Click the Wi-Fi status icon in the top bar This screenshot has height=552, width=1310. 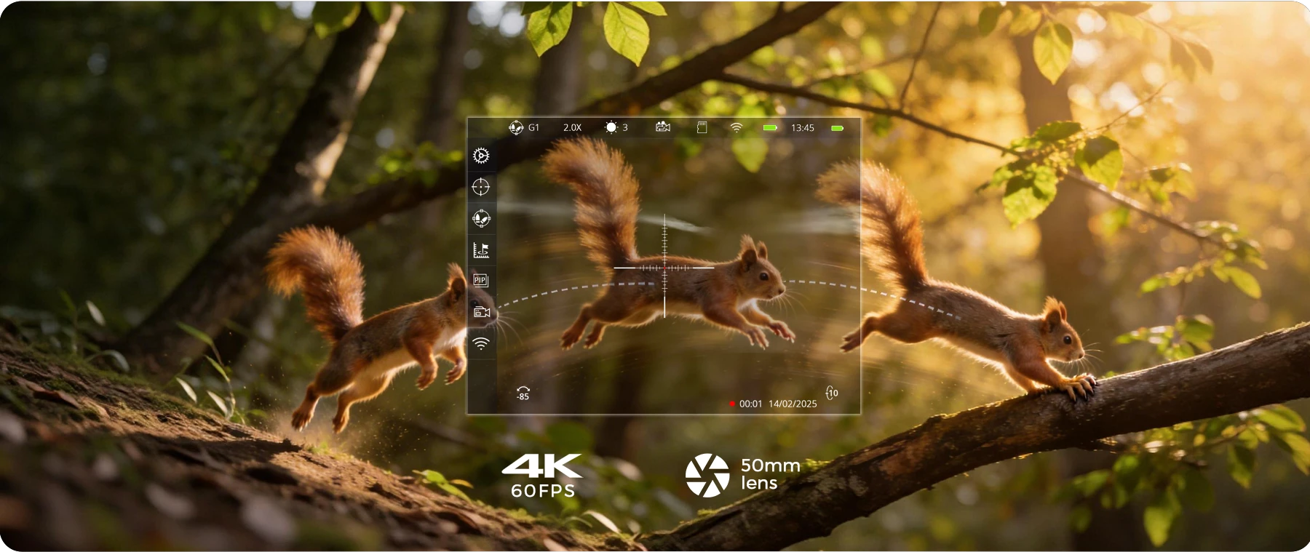tap(737, 127)
